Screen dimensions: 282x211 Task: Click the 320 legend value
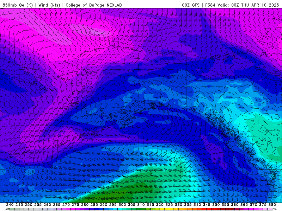[x=160, y=205]
